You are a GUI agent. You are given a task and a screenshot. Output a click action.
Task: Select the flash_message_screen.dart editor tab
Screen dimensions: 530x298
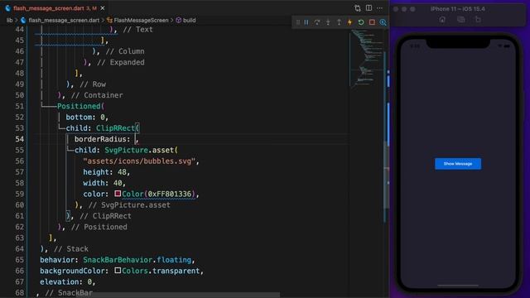click(x=55, y=7)
